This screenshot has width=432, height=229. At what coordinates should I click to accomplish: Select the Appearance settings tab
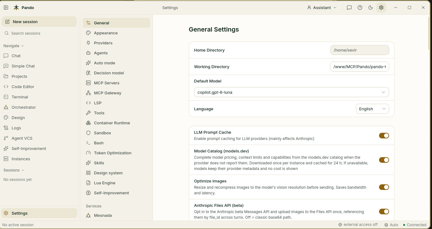pyautogui.click(x=116, y=33)
